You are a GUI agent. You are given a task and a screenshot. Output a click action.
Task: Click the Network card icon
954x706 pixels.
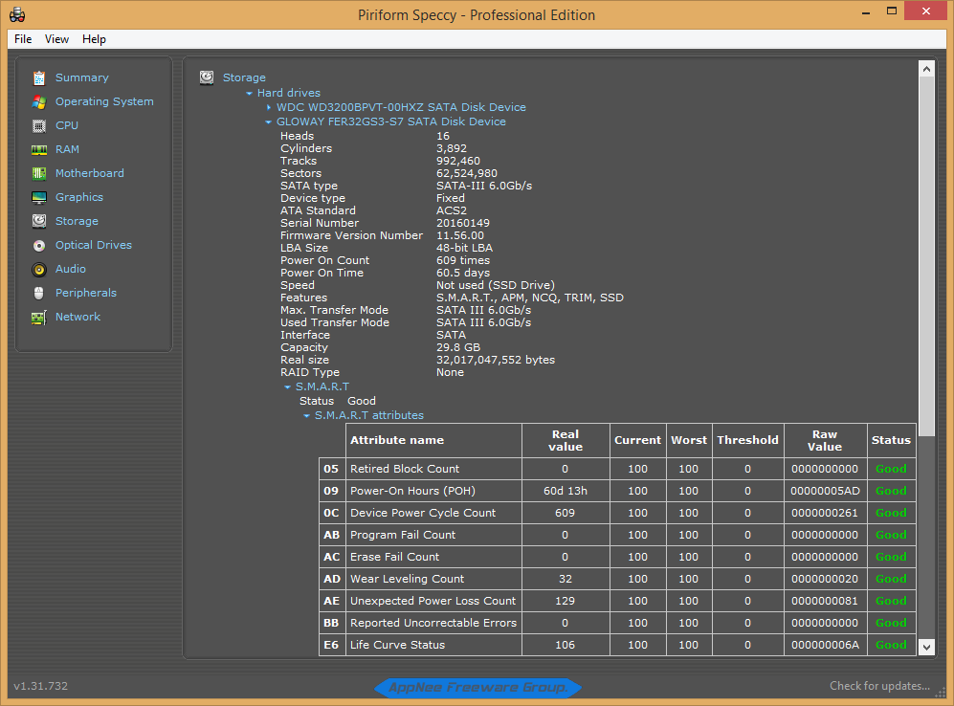click(x=39, y=318)
